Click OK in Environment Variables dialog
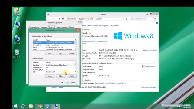Image resolution: width=194 pixels, height=109 pixels. (62, 83)
